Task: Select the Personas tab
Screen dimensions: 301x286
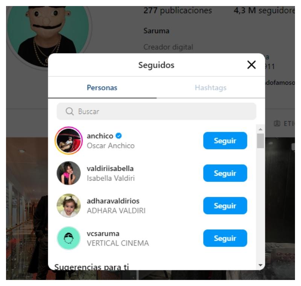Action: point(102,88)
